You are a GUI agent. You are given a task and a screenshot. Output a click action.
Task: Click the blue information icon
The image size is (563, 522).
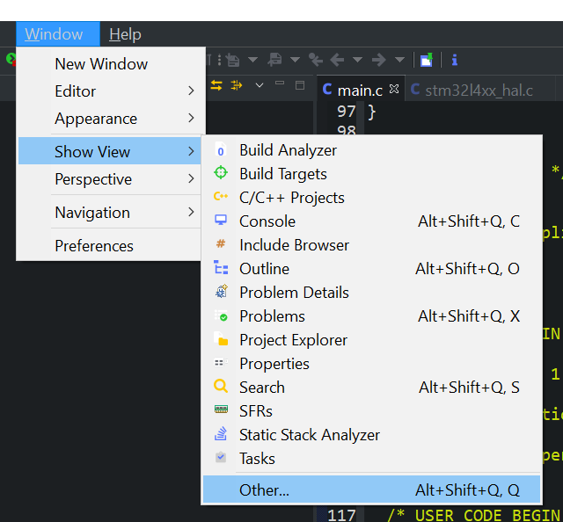455,60
